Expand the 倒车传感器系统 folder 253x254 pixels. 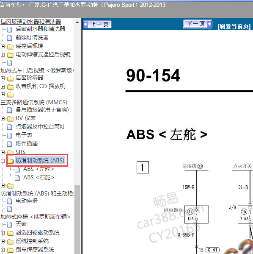click(3, 250)
